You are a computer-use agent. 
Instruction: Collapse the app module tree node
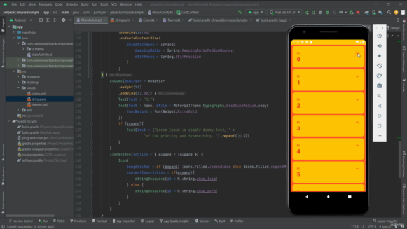tap(9, 27)
